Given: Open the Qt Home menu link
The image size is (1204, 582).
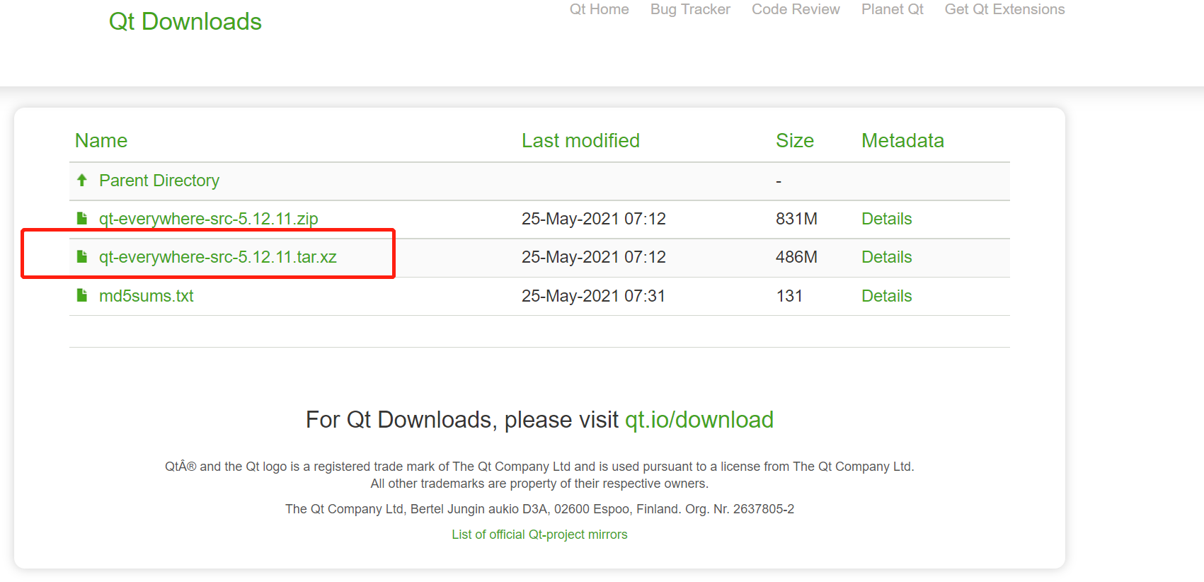Looking at the screenshot, I should 599,9.
